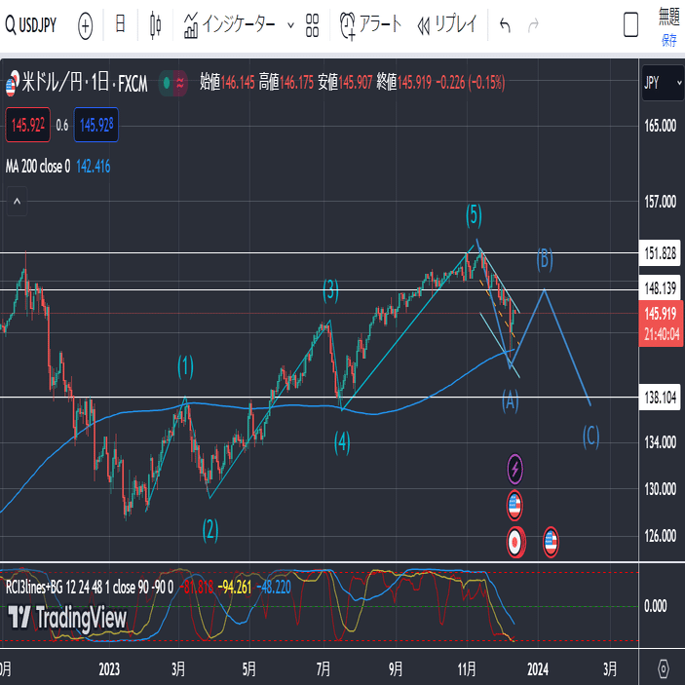Start bar replay (リプレイ)
Image resolution: width=685 pixels, height=685 pixels.
447,25
